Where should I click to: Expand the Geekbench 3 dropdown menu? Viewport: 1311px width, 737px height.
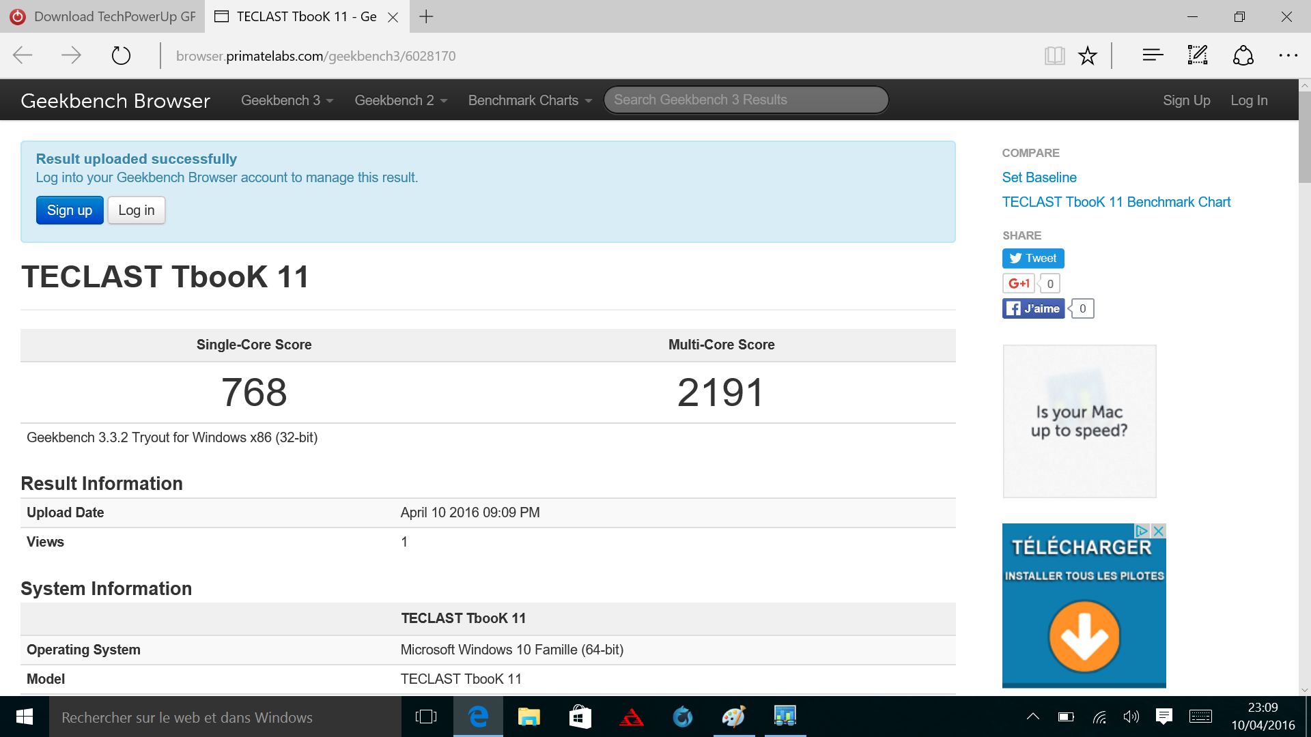(287, 100)
